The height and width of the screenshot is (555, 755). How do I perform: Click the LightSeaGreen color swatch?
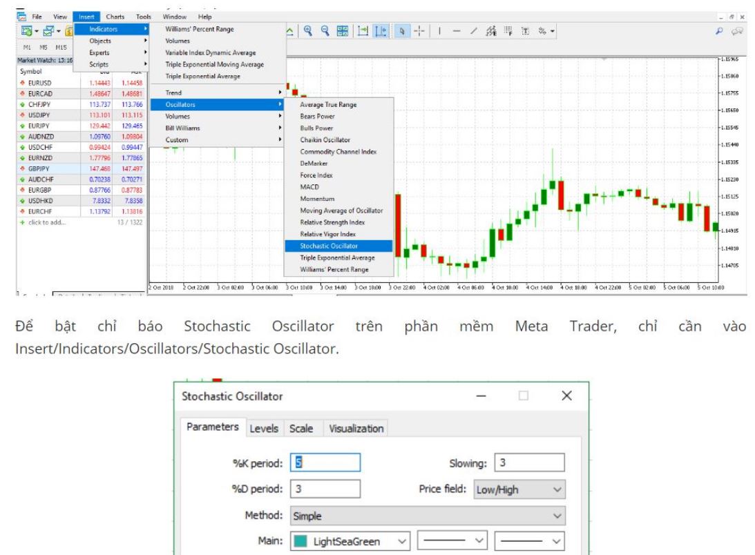tap(300, 541)
